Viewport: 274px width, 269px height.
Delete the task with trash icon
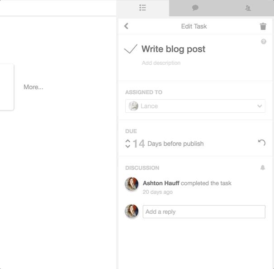click(263, 26)
